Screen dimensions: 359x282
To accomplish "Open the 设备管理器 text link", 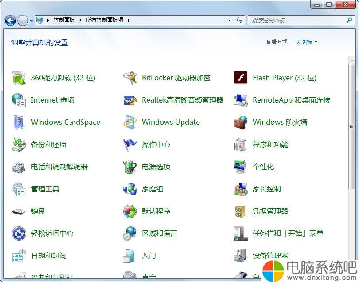I will [x=270, y=256].
